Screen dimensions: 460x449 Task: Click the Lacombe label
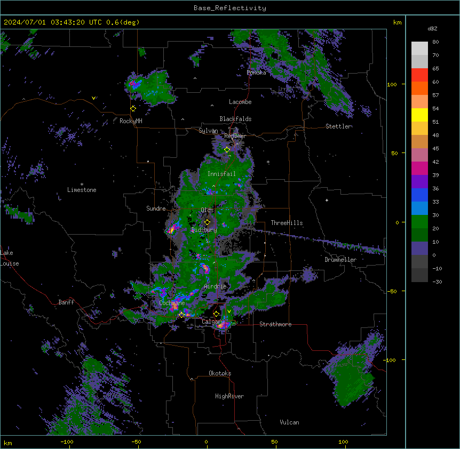240,102
